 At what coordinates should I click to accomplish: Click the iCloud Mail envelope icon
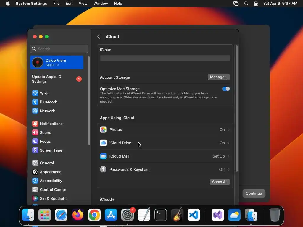(103, 156)
